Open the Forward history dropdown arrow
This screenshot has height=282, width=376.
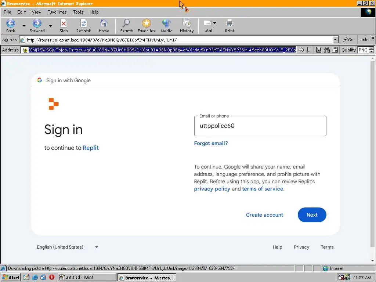click(x=50, y=25)
